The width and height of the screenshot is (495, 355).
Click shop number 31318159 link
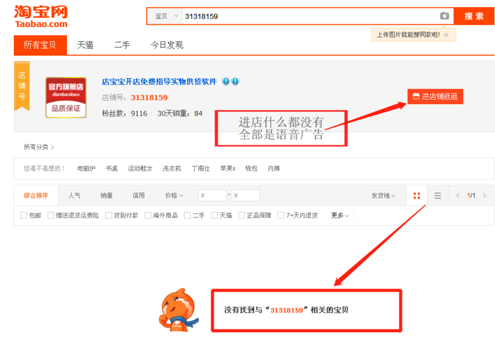point(149,97)
